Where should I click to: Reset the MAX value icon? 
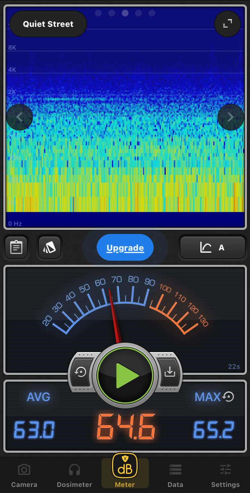(229, 397)
